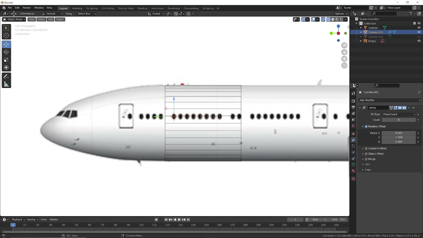Open the Render menu

click(27, 8)
